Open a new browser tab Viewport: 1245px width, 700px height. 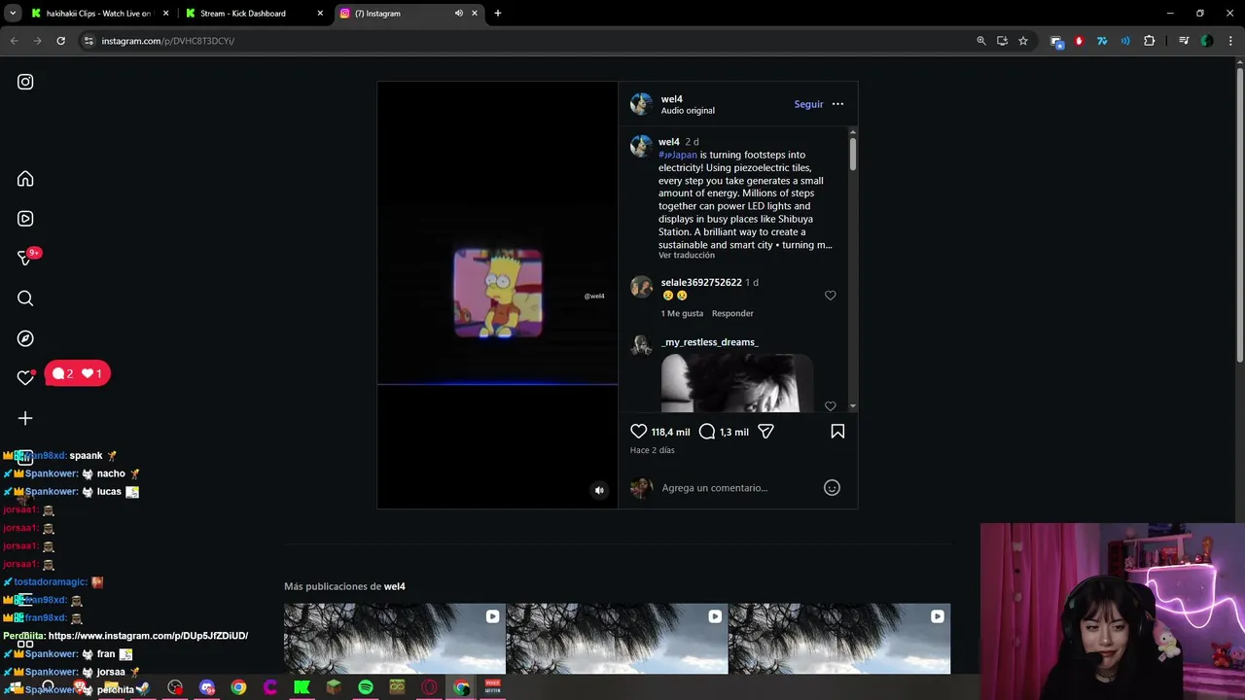click(x=497, y=14)
